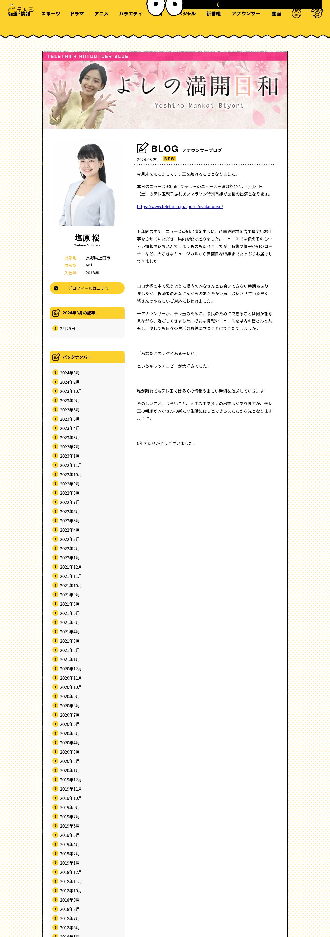Open the 2018年10月 back number
This screenshot has height=937, width=330.
[71, 890]
